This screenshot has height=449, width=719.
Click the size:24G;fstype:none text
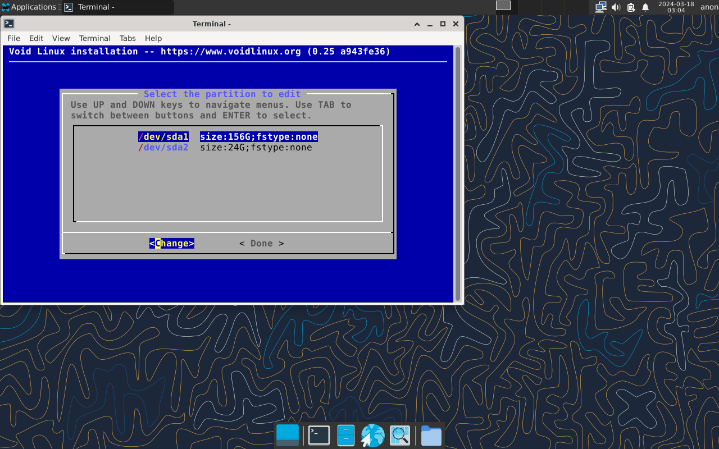256,148
